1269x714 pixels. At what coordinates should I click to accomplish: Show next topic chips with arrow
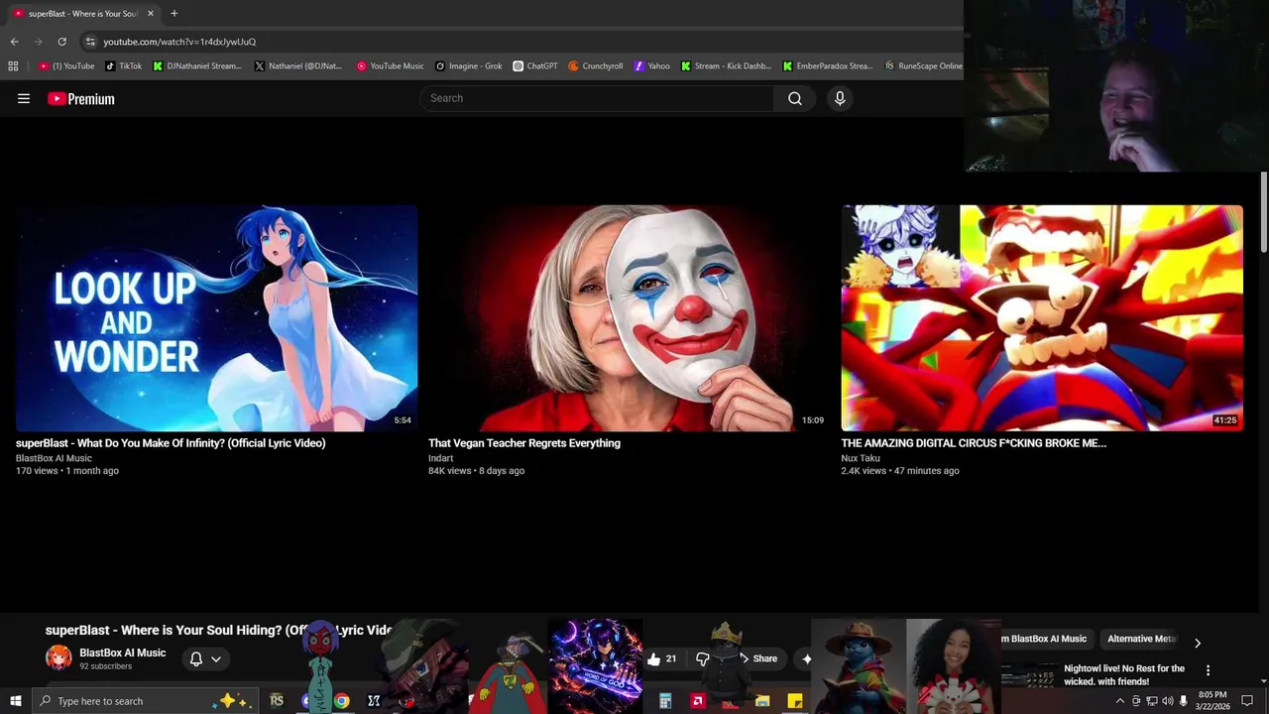tap(1197, 643)
